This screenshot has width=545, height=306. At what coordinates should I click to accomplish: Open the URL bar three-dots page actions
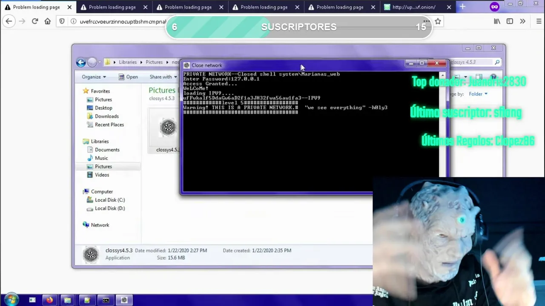pos(426,21)
